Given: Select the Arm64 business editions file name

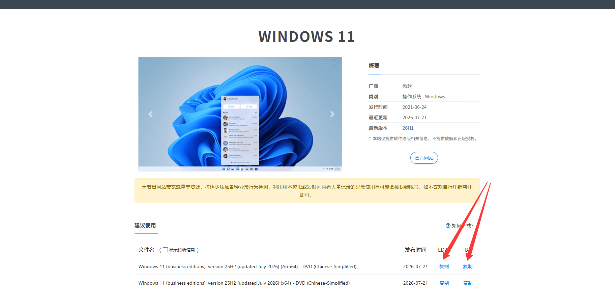Looking at the screenshot, I should 247,266.
